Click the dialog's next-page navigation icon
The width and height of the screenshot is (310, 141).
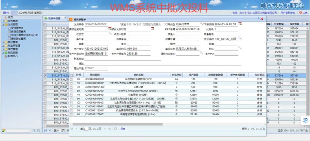click(105, 129)
